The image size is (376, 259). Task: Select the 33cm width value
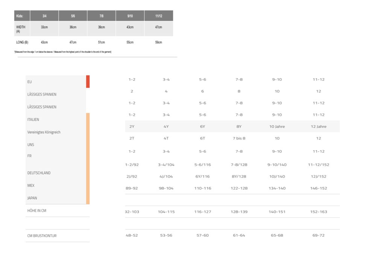[x=44, y=27]
